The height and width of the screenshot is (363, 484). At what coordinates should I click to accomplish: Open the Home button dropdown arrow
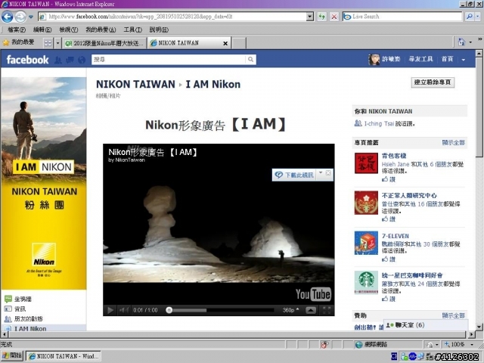(x=470, y=42)
